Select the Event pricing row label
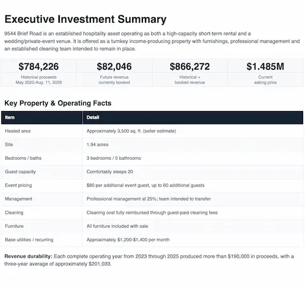 [x=18, y=185]
